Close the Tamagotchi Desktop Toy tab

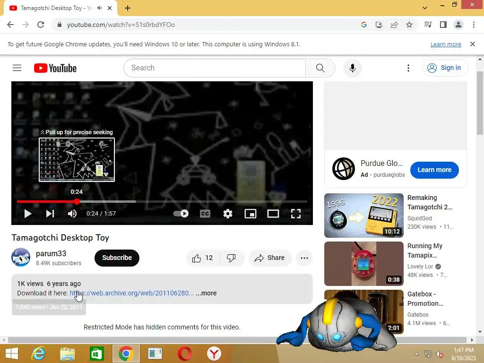point(109,8)
